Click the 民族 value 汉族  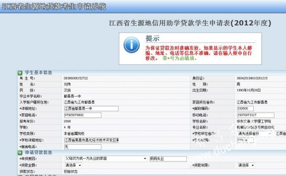[67, 90]
